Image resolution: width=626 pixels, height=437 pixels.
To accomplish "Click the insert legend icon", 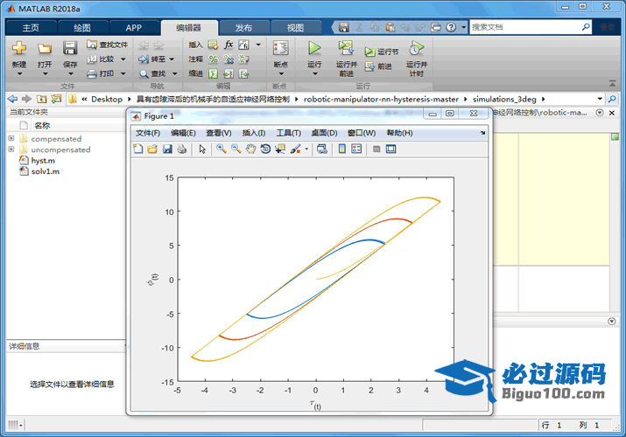I will point(356,149).
